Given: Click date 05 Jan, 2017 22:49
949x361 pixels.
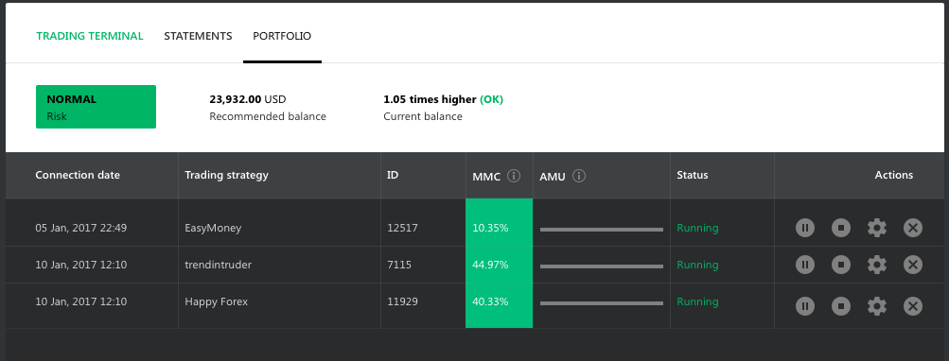Looking at the screenshot, I should pyautogui.click(x=81, y=229).
